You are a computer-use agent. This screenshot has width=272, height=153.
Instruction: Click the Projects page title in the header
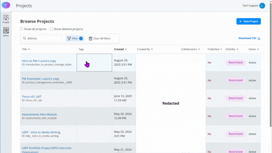(24, 6)
